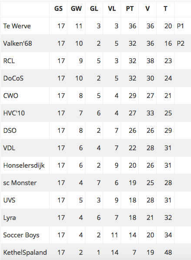Click the Te Werve team name
The height and width of the screenshot is (260, 191).
pyautogui.click(x=17, y=26)
